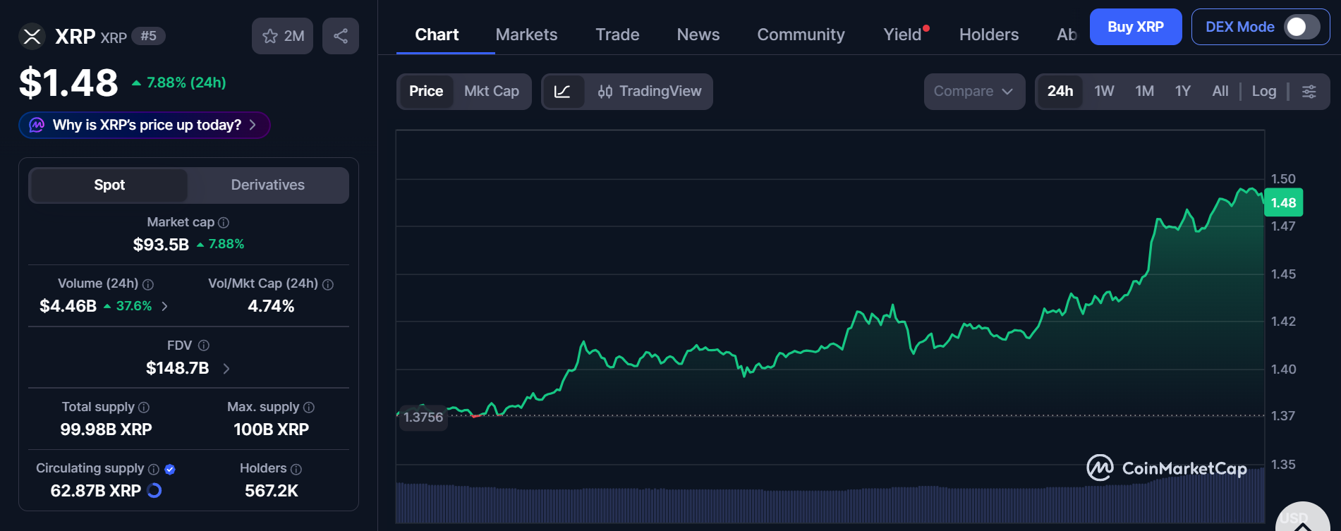
Task: Open the Trade tab
Action: 617,35
